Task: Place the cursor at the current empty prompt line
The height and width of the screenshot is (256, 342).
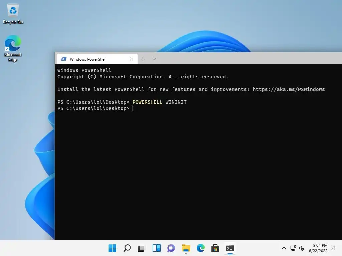Action: pyautogui.click(x=133, y=108)
